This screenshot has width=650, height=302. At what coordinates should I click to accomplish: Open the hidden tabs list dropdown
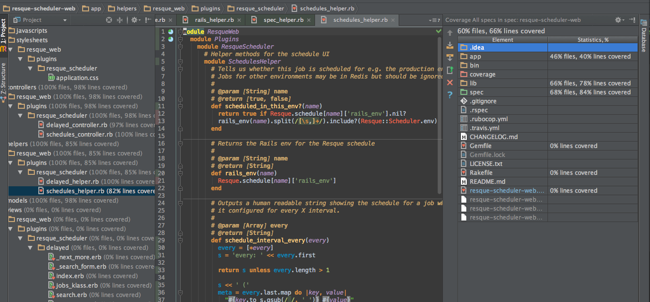click(x=434, y=20)
